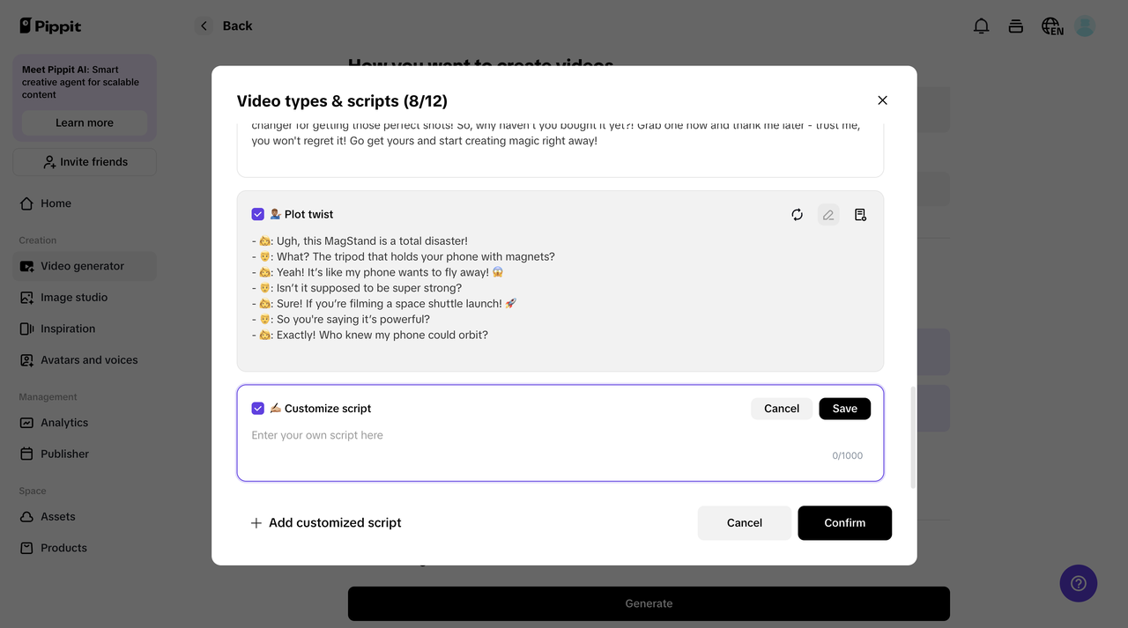Uncheck the Customize script option
Viewport: 1128px width, 628px height.
coord(257,408)
